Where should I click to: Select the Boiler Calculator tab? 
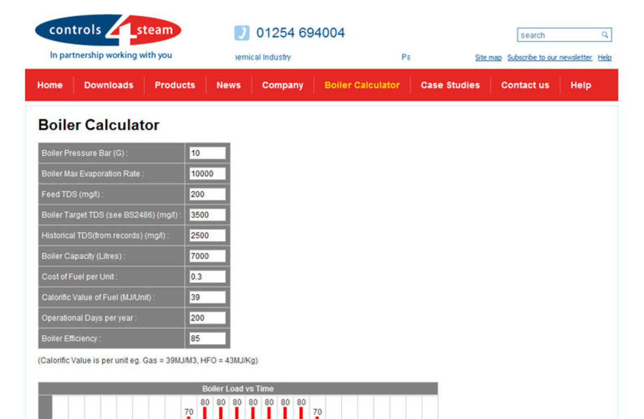pyautogui.click(x=362, y=85)
